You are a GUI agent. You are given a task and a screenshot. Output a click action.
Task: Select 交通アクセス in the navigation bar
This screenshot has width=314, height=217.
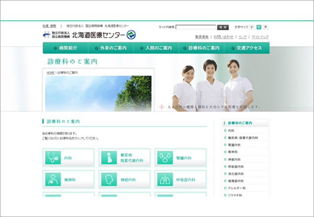[x=247, y=48]
